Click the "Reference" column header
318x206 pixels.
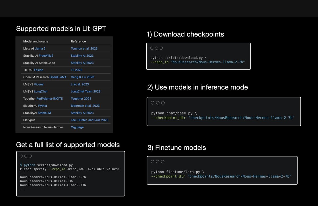pyautogui.click(x=78, y=41)
